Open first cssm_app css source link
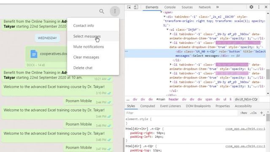270x152 pixels. (x=246, y=129)
